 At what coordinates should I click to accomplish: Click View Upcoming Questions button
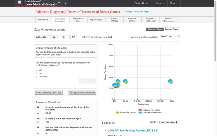point(49,93)
